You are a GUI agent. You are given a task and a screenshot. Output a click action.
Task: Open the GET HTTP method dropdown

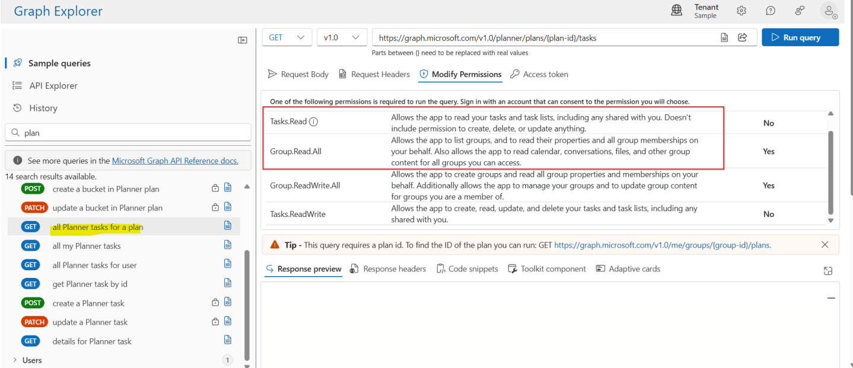point(287,37)
